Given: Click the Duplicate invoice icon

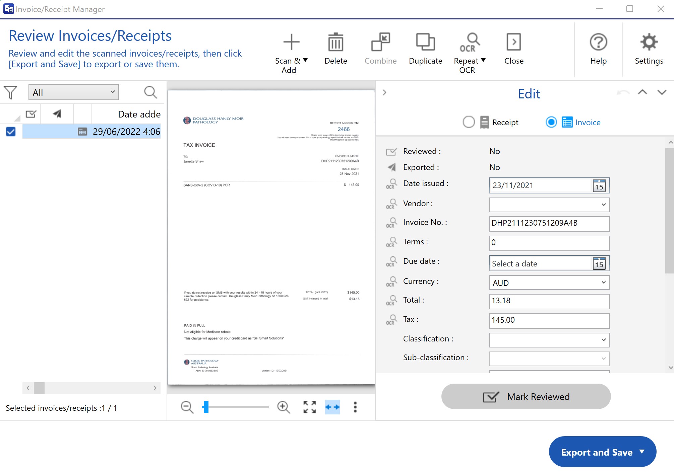Looking at the screenshot, I should pos(425,43).
